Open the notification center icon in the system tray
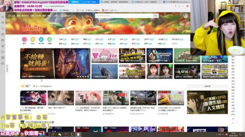245x137 pixels. [x=241, y=135]
